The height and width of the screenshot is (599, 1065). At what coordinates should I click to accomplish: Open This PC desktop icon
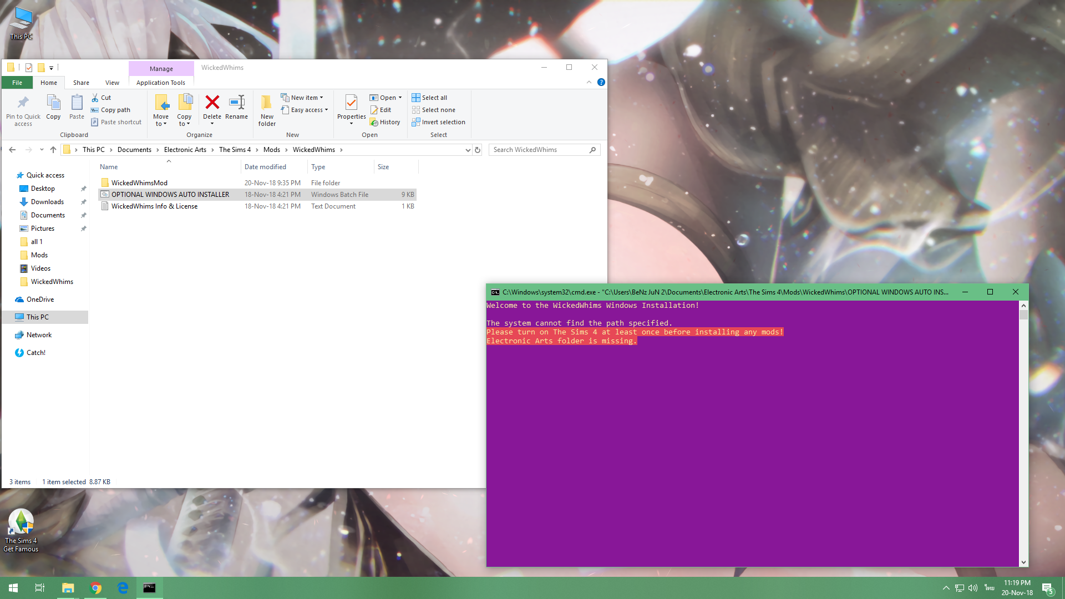pyautogui.click(x=21, y=23)
